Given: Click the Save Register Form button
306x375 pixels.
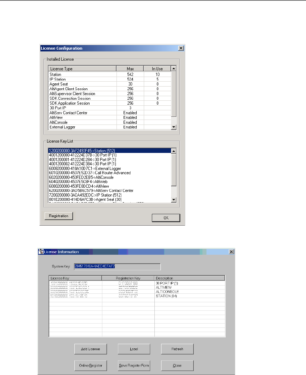Looking at the screenshot, I should [x=134, y=366].
